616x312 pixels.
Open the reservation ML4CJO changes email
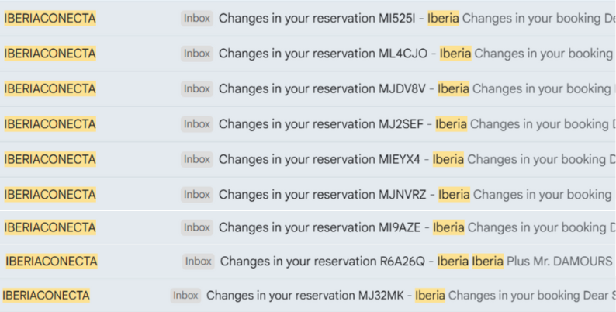pyautogui.click(x=326, y=54)
